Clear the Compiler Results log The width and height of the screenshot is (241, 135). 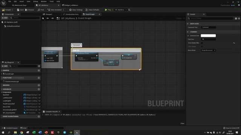tap(182, 123)
